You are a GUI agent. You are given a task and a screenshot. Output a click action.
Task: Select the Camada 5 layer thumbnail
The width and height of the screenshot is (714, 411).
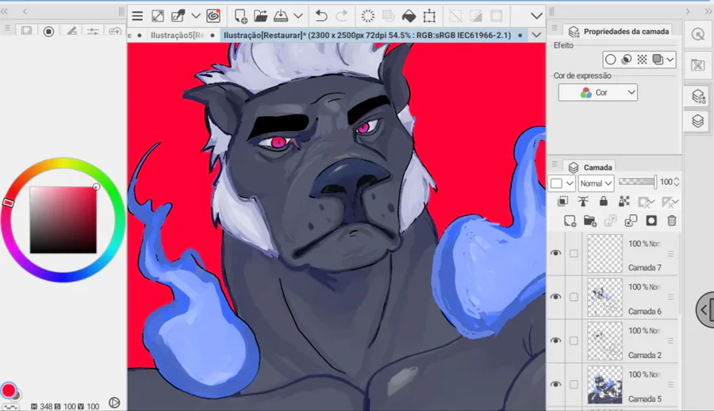click(605, 385)
